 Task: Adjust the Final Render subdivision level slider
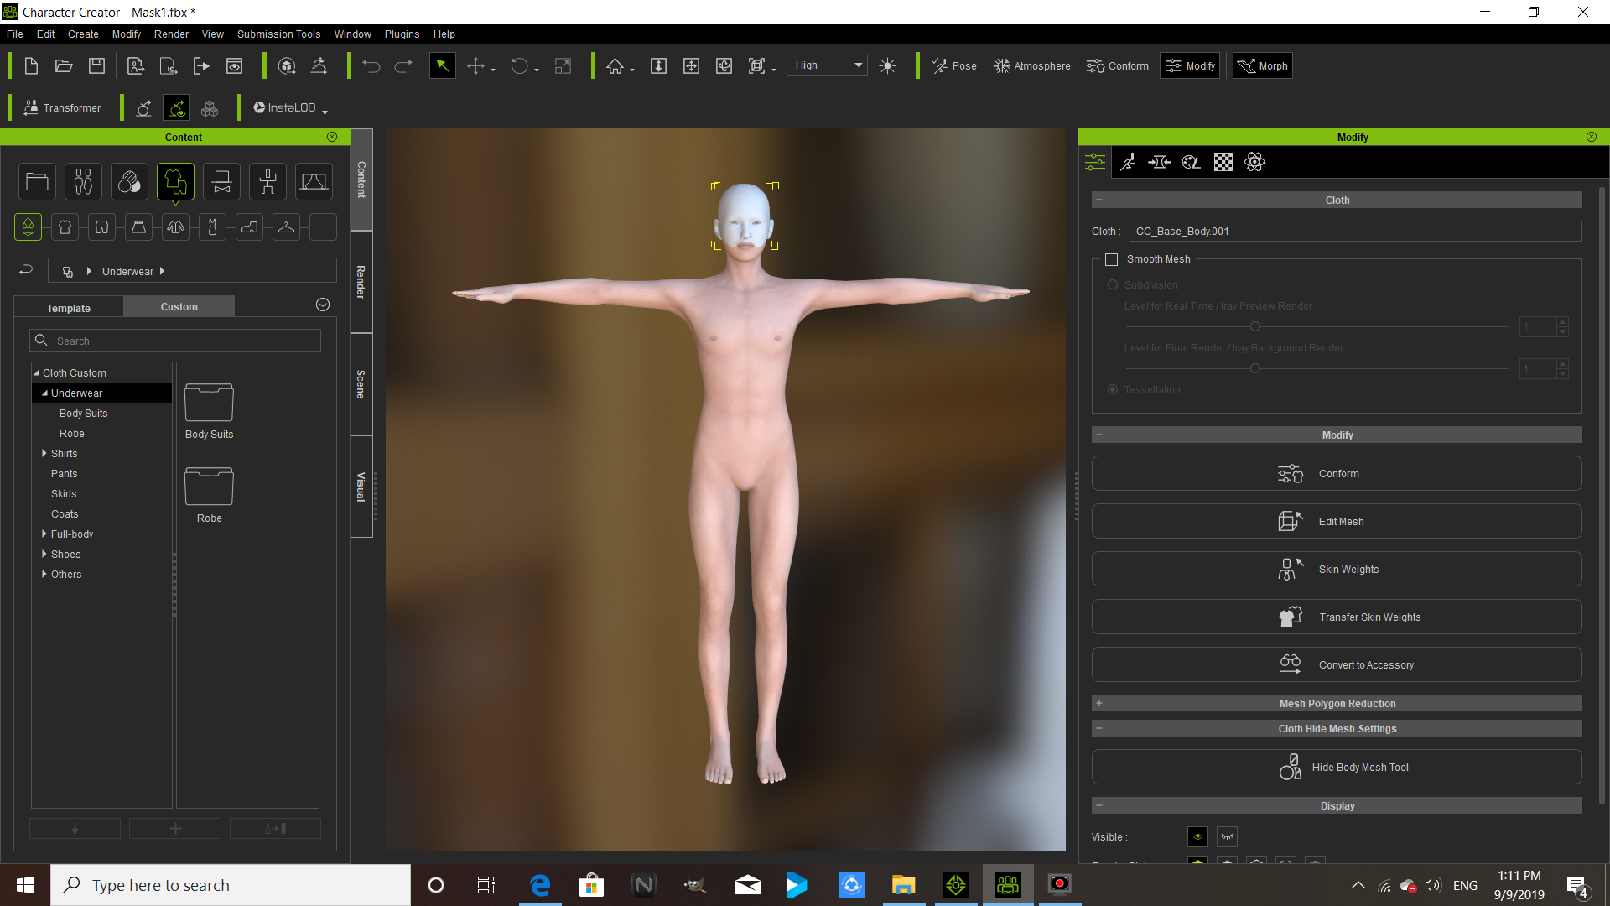[x=1255, y=368]
